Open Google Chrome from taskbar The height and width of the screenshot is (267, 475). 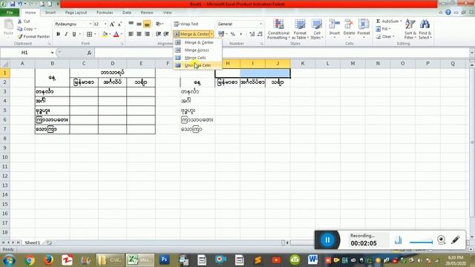30,260
